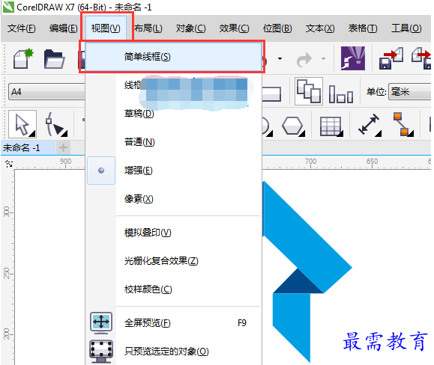The width and height of the screenshot is (434, 365).
Task: Select the Connector tool
Action: 403,124
